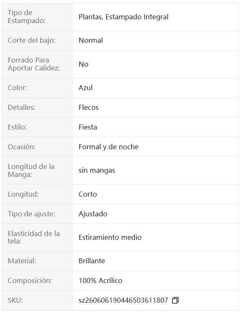Viewport: 240px width, 314px height.
Task: Select the 'sin mangas' sleeve value
Action: 97,171
